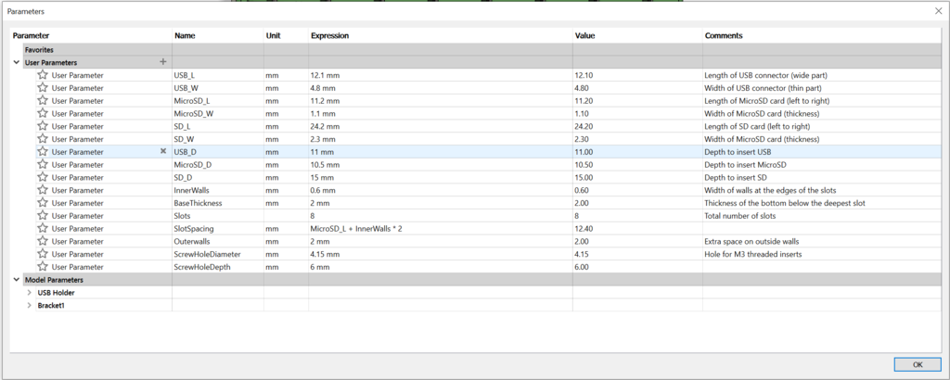The height and width of the screenshot is (380, 950).
Task: Select the SD_W name cell
Action: click(218, 139)
